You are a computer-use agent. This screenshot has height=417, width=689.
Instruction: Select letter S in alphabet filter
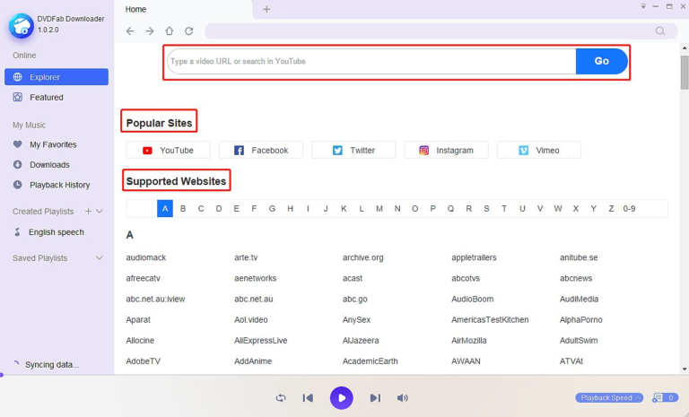pos(486,209)
